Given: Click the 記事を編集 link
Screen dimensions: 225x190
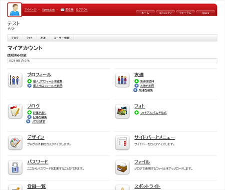Looking at the screenshot, I should 40,117.
